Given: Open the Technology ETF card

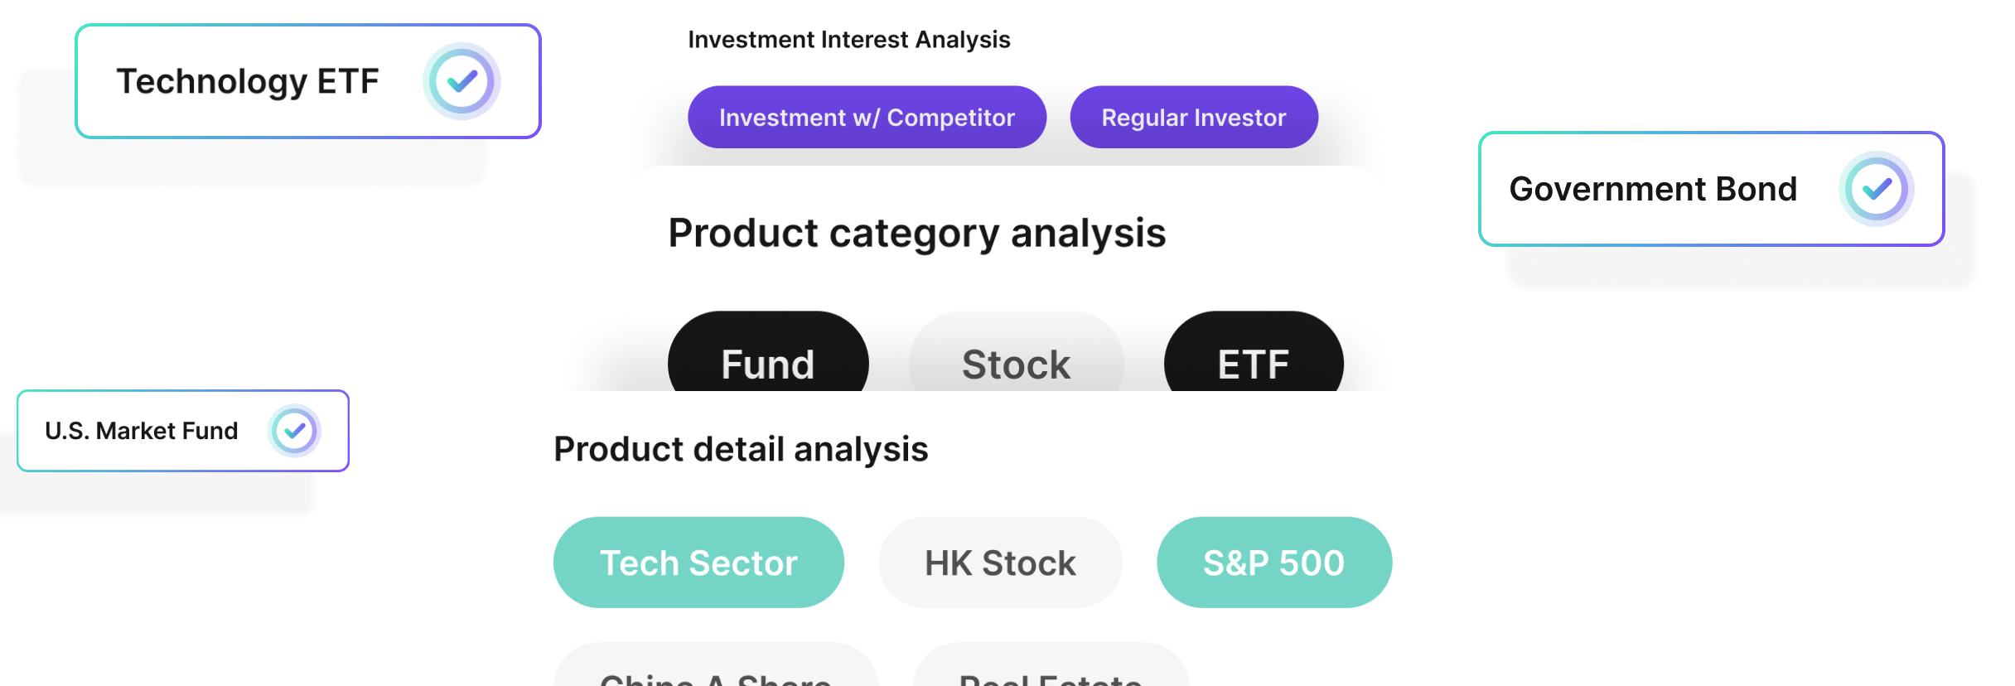Looking at the screenshot, I should click(x=308, y=81).
